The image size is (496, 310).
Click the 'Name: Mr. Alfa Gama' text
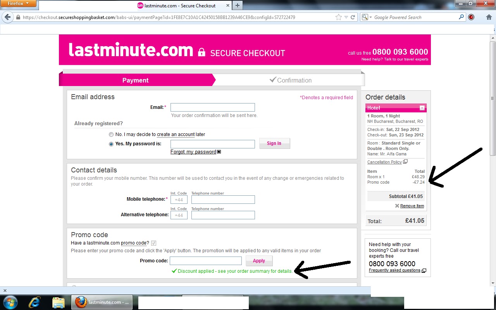point(387,154)
